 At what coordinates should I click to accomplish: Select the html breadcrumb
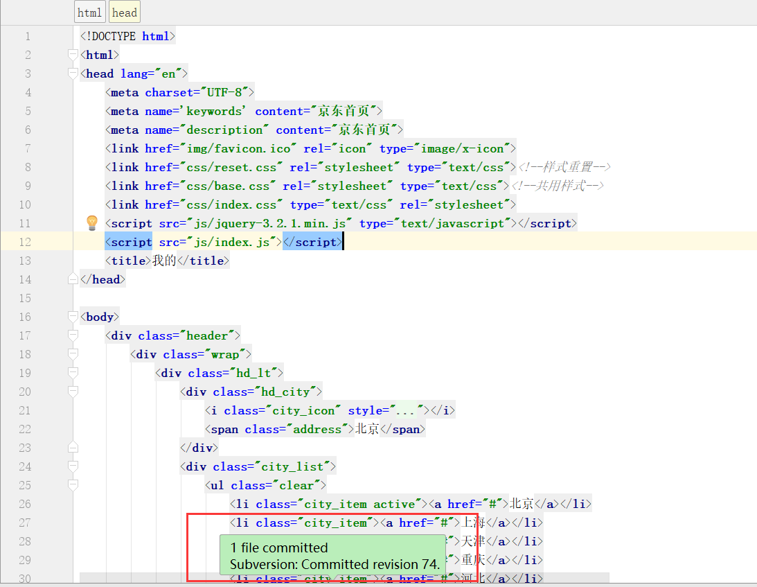pyautogui.click(x=90, y=12)
